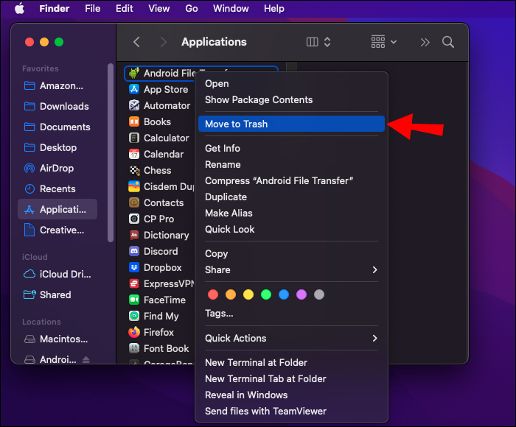Choose New Terminal Tab at Folder

pyautogui.click(x=291, y=378)
